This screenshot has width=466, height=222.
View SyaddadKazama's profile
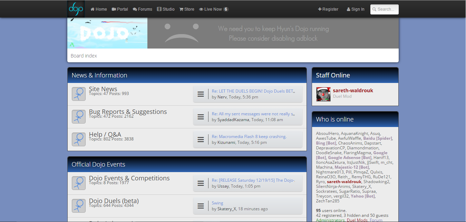233,120
